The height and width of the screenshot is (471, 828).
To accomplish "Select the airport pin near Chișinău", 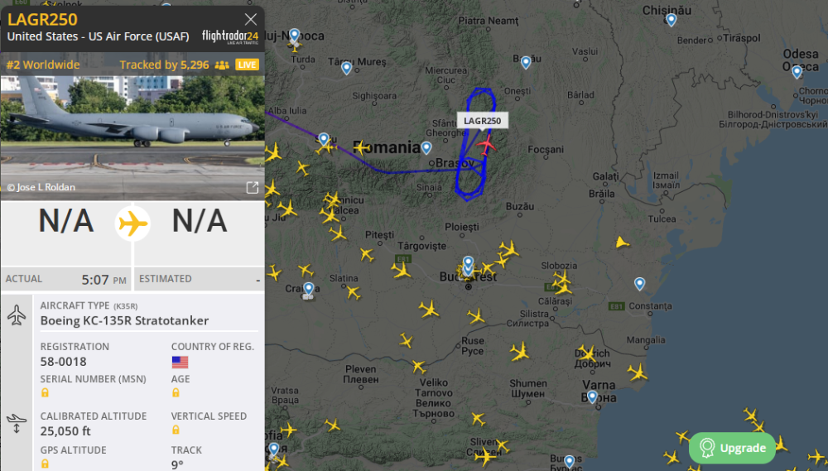I will coord(672,20).
